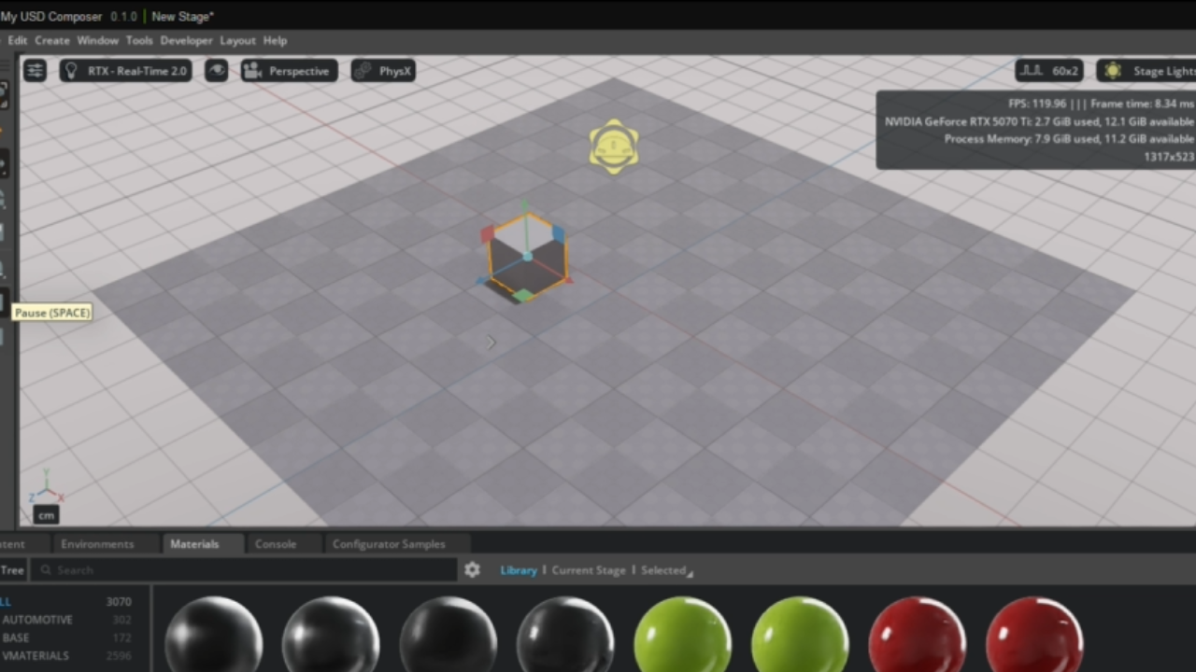Click the materials Search field

point(243,570)
